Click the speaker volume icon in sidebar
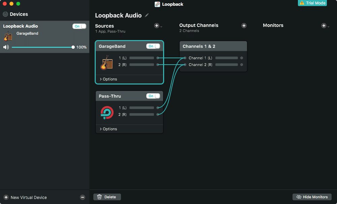Screen dimensions: 337x204 (6, 47)
